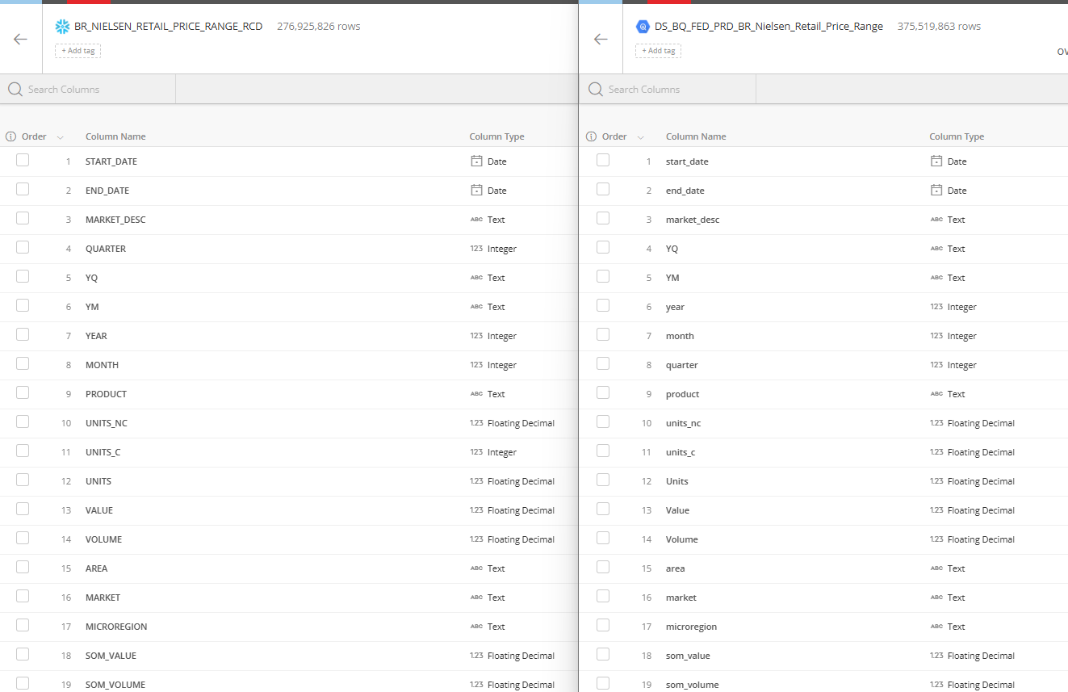The image size is (1068, 692).
Task: Click the BigQuery icon beside DS_BQ_FED_PRD dataset name
Action: pyautogui.click(x=643, y=26)
